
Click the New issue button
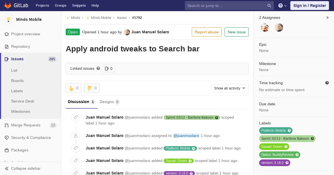tap(237, 32)
